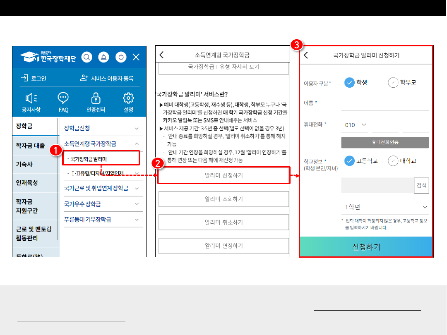Open the 010 phone prefix dropdown
The image size is (447, 335).
[356, 125]
